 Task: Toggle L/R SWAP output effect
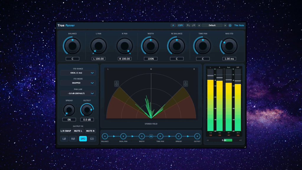tap(66, 131)
